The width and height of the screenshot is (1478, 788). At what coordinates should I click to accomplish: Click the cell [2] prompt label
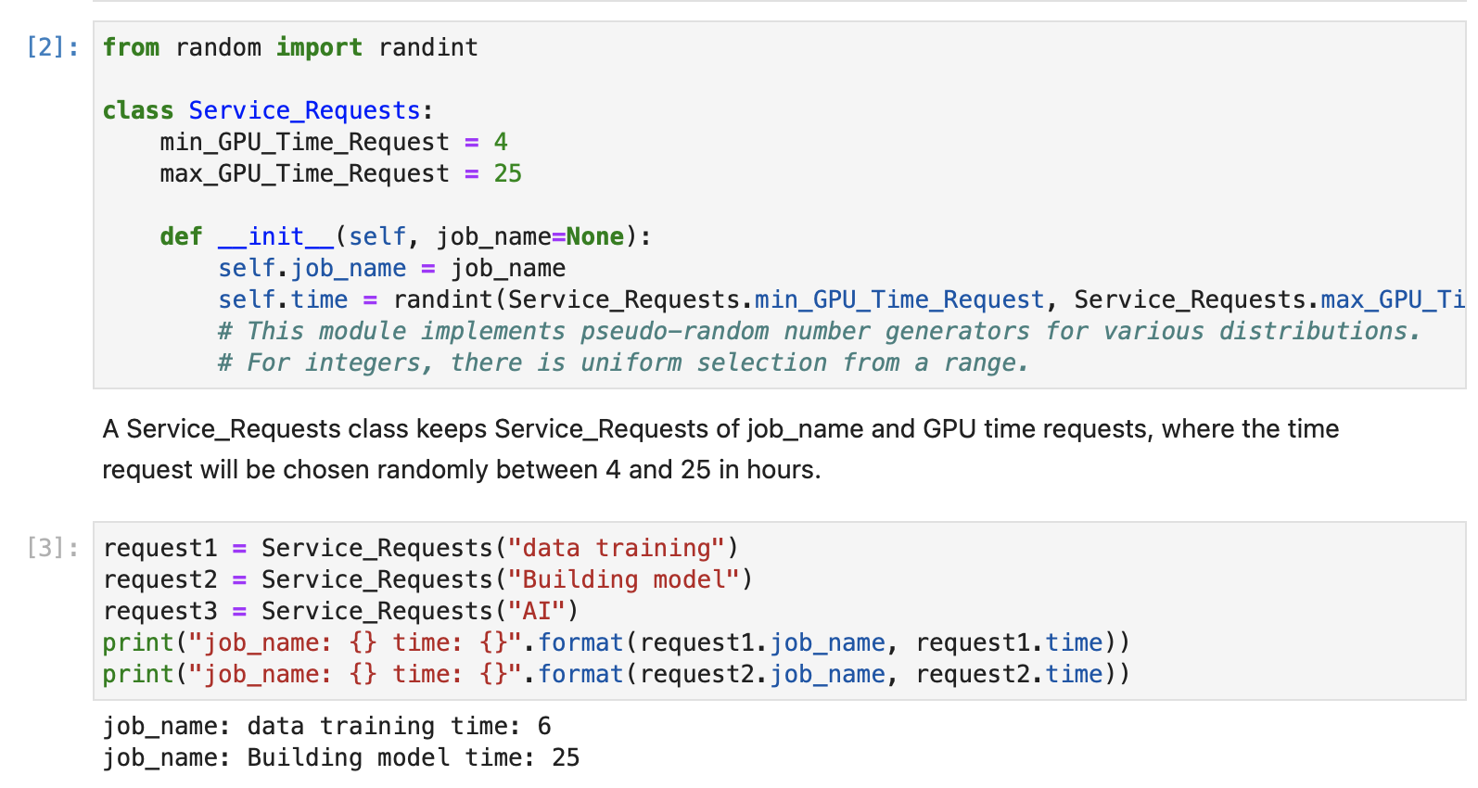tap(53, 47)
